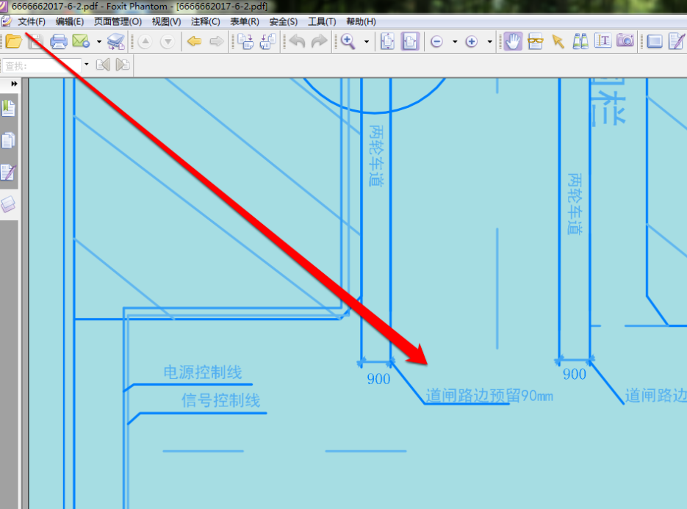Expand the dropdown next to email icon
The height and width of the screenshot is (509, 687).
click(99, 42)
